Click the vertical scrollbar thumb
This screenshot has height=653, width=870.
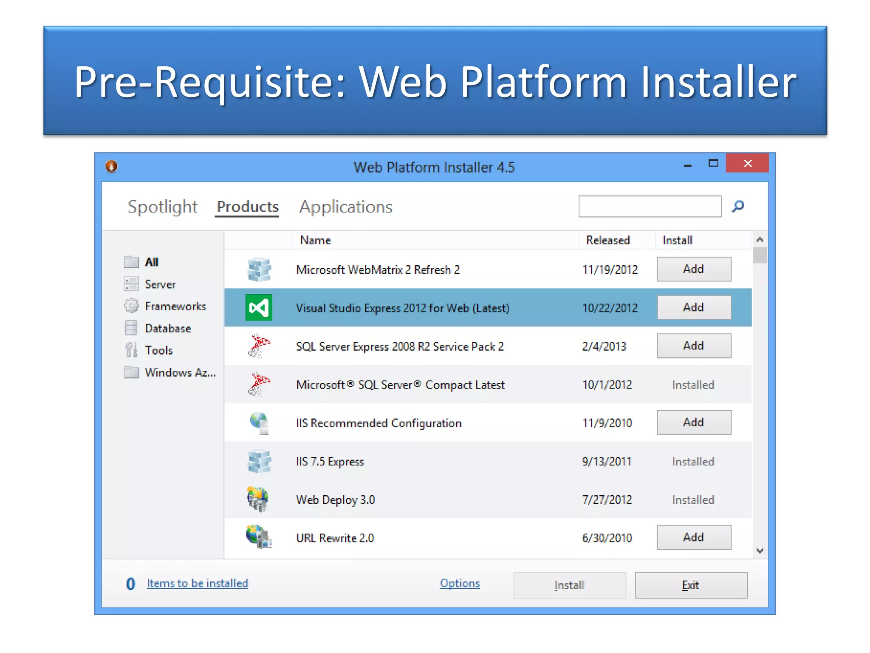[760, 256]
